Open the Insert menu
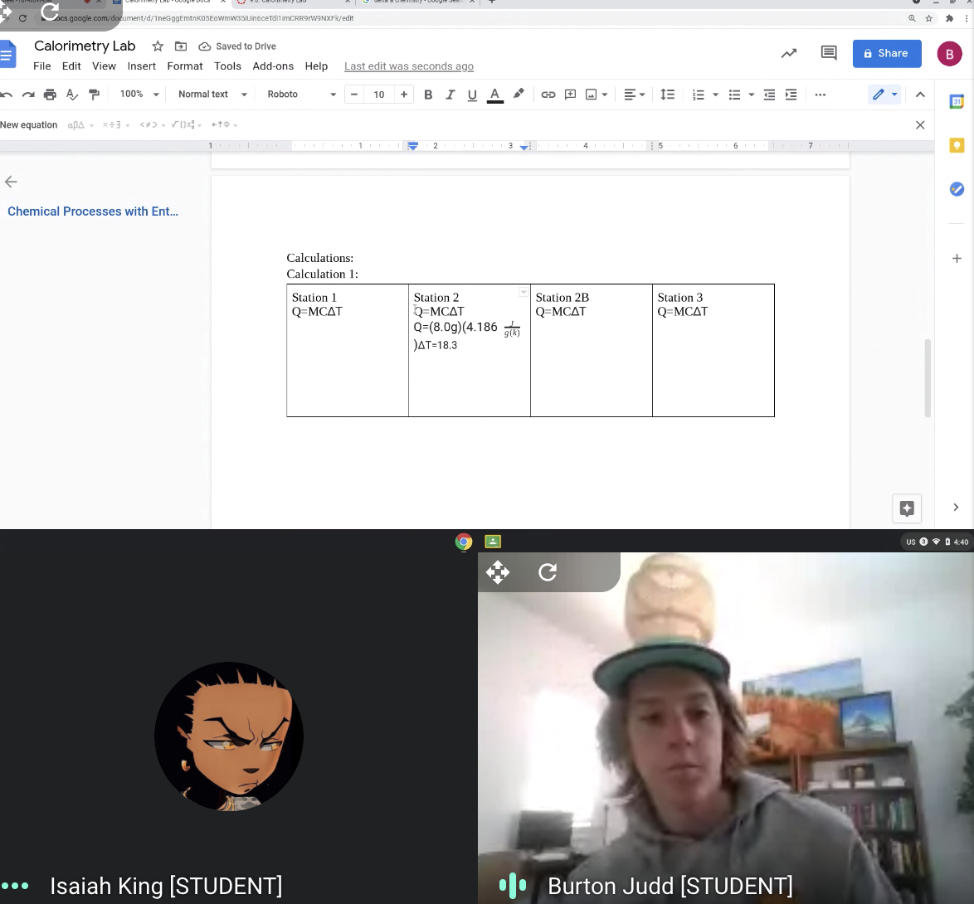The height and width of the screenshot is (904, 974). pos(142,66)
